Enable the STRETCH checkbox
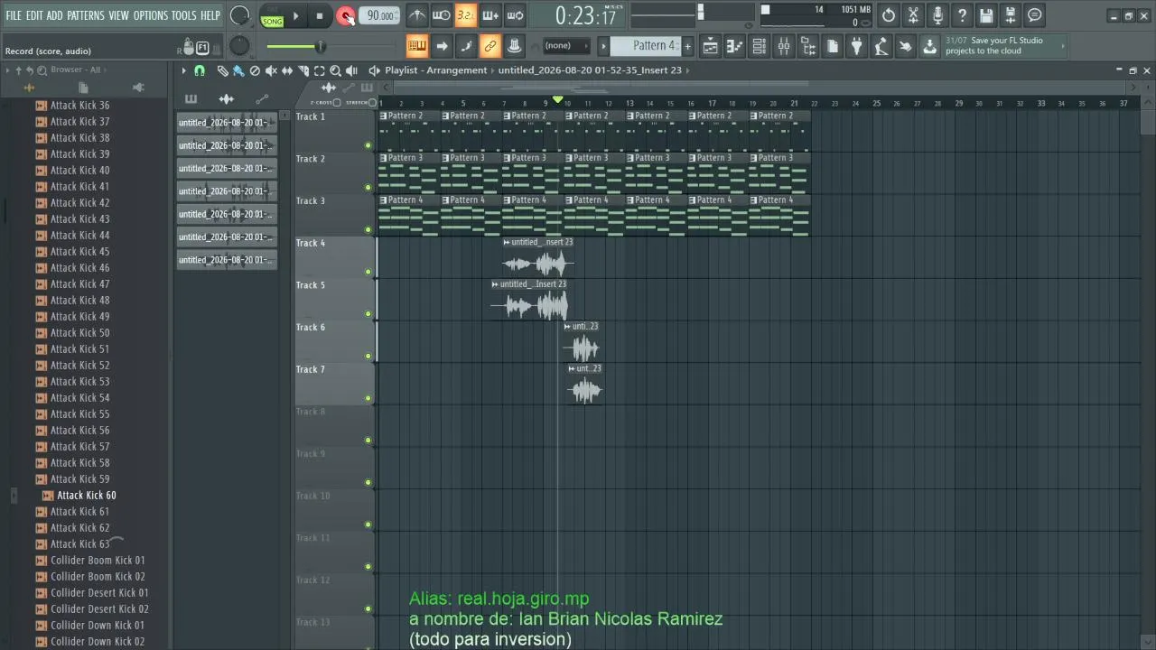 (372, 103)
